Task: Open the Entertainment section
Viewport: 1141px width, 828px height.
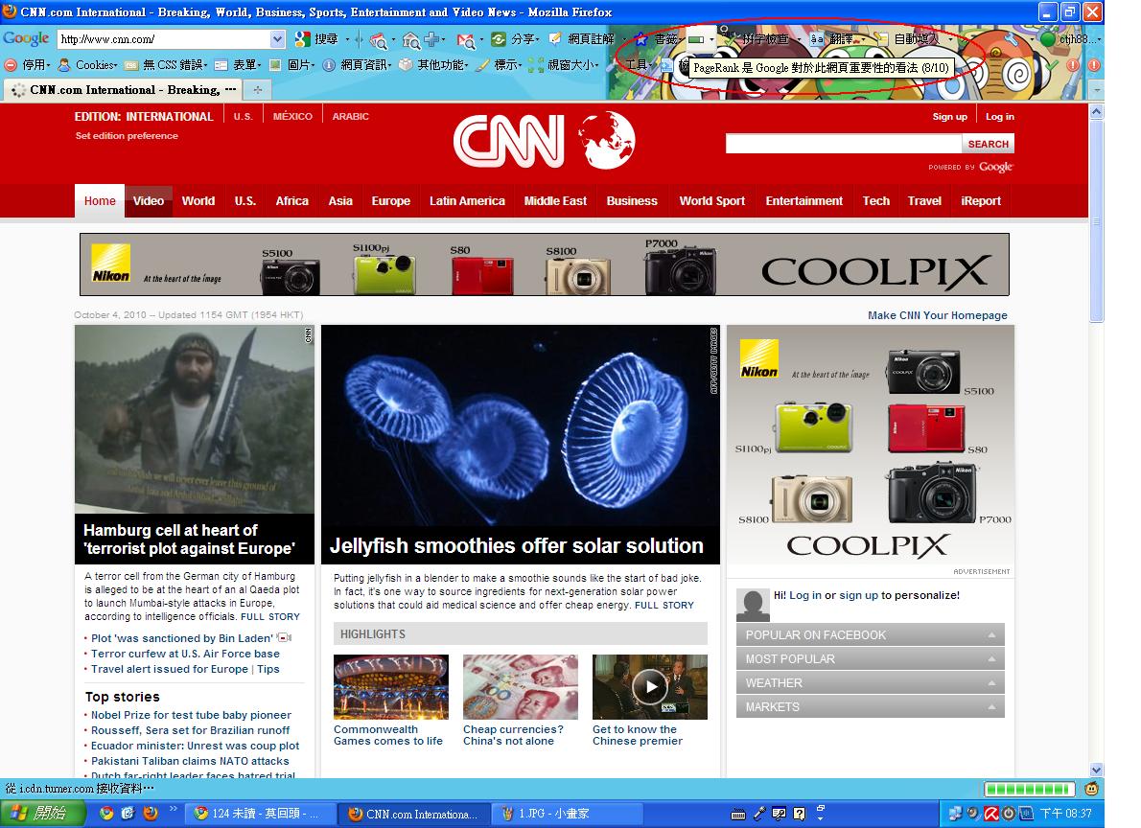Action: [803, 201]
